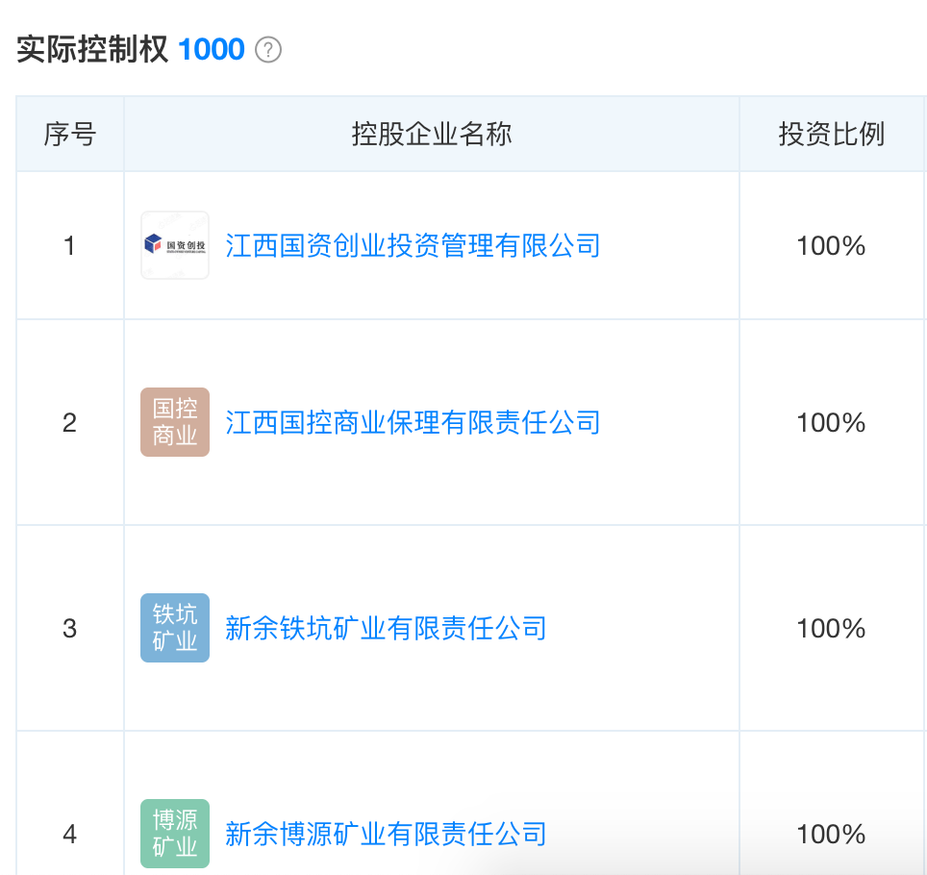Click row number 3 in 序号 column
927x875 pixels.
pos(69,629)
